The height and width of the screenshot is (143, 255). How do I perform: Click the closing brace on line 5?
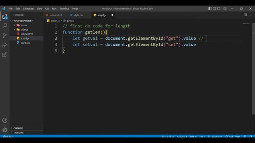point(64,51)
